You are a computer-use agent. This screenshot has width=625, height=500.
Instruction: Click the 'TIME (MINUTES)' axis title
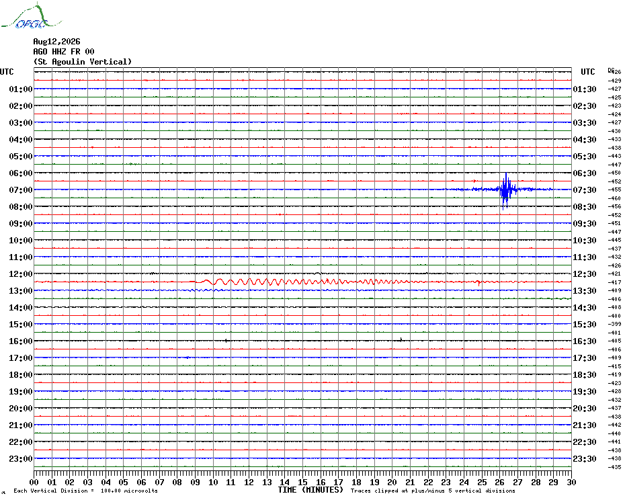310,490
